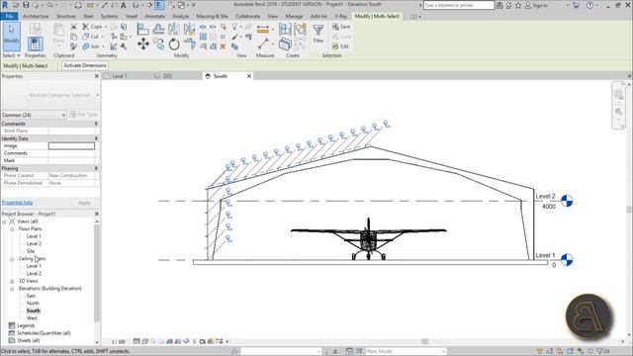This screenshot has width=633, height=356.
Task: Switch to the {3D} view tab
Action: tap(167, 76)
